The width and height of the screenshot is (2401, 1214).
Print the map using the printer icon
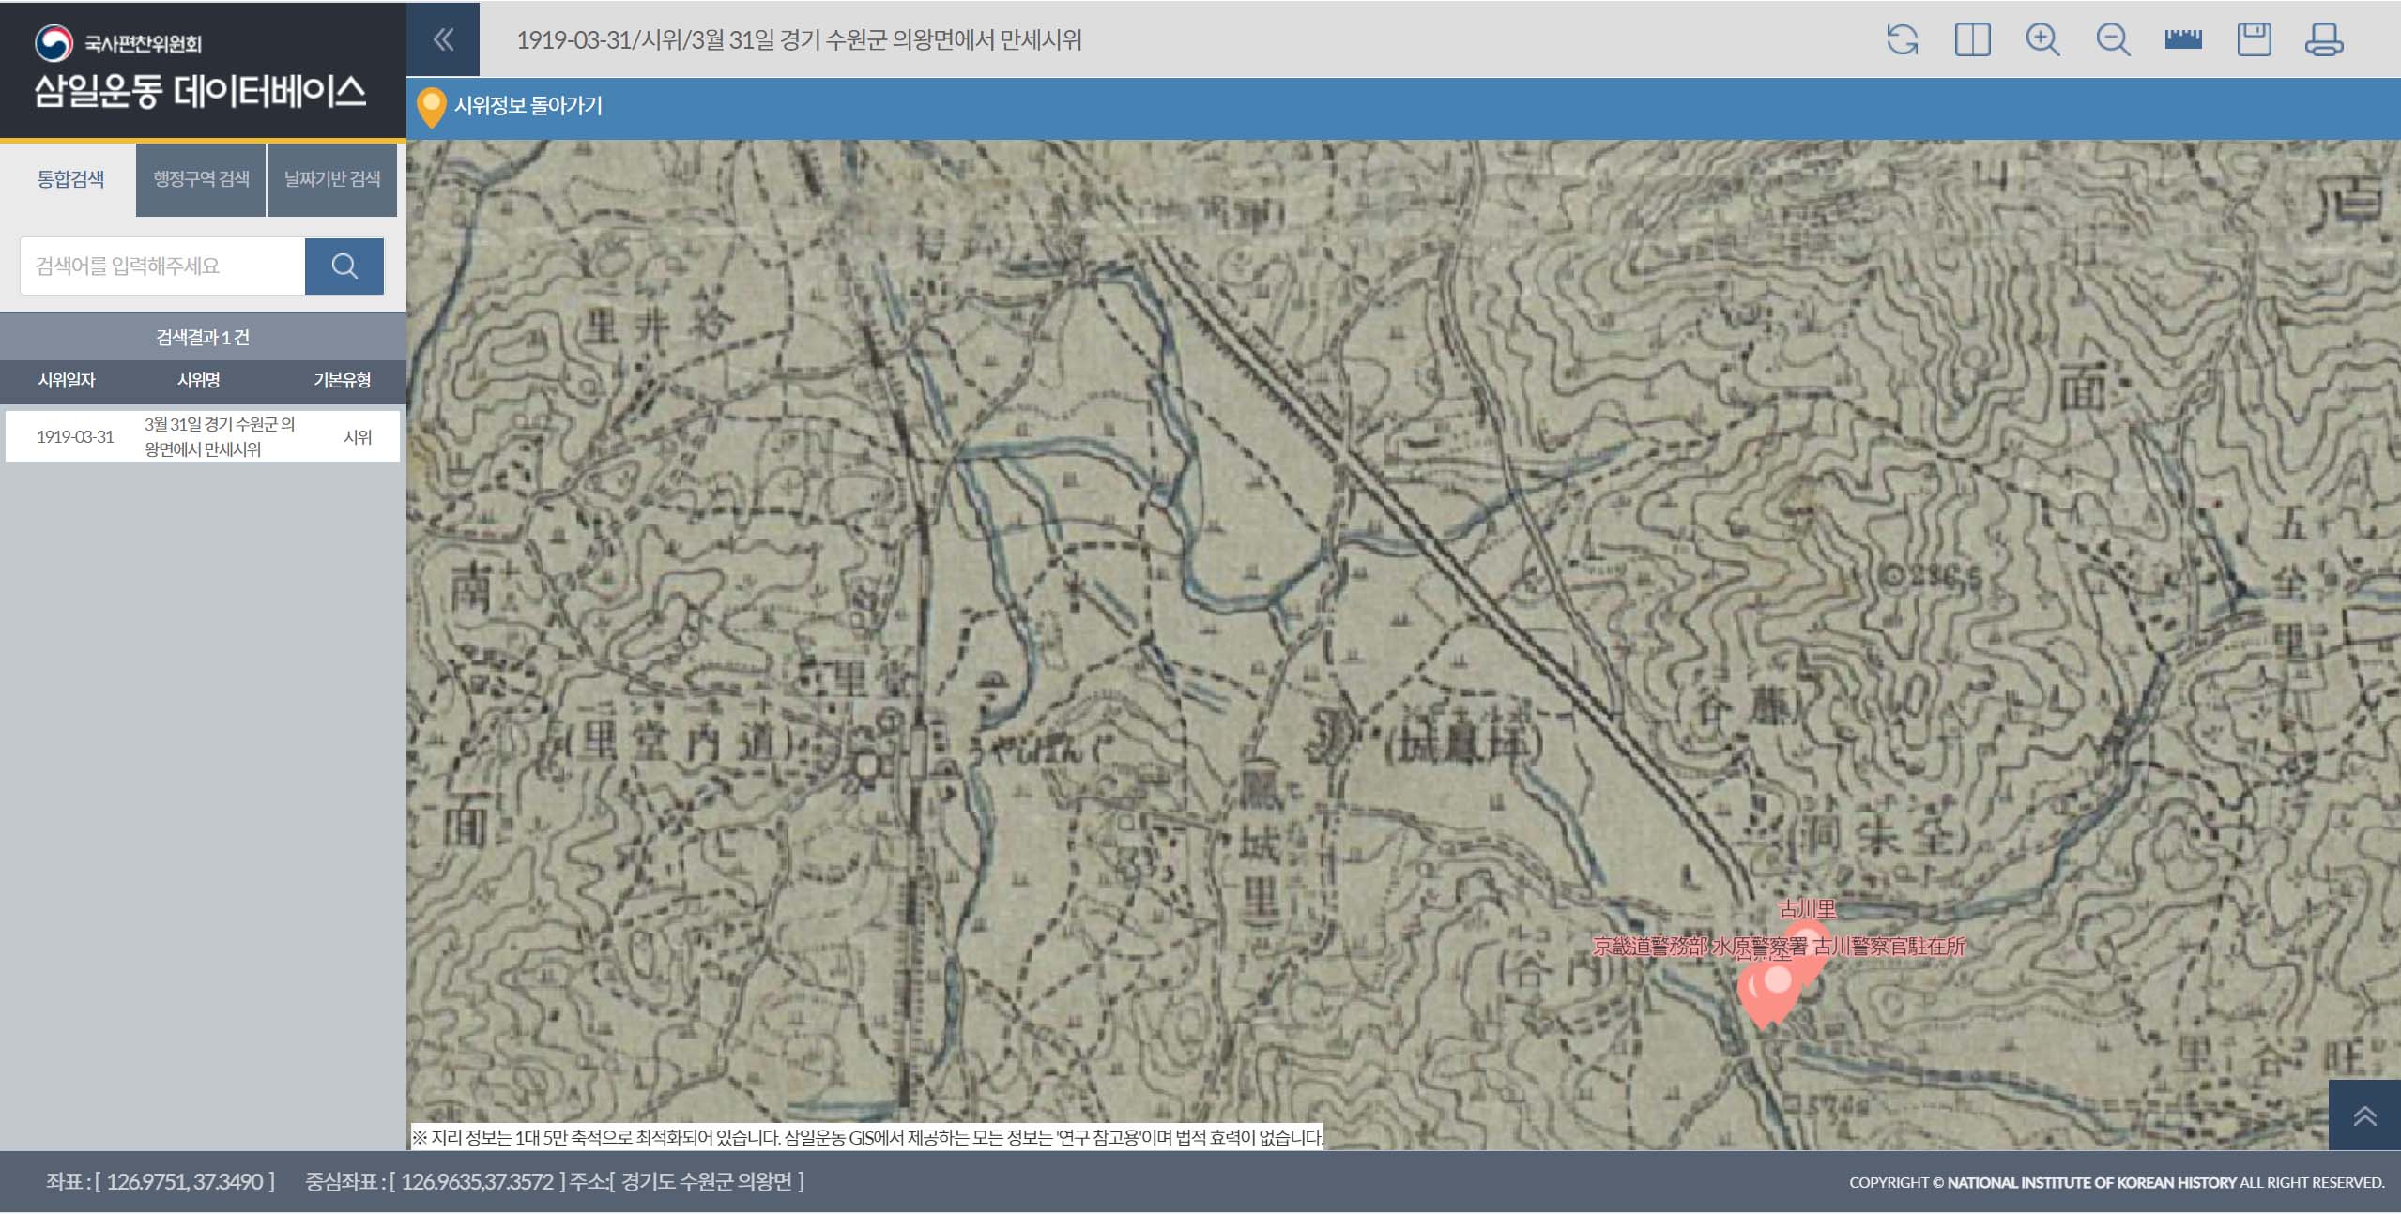click(x=2324, y=40)
